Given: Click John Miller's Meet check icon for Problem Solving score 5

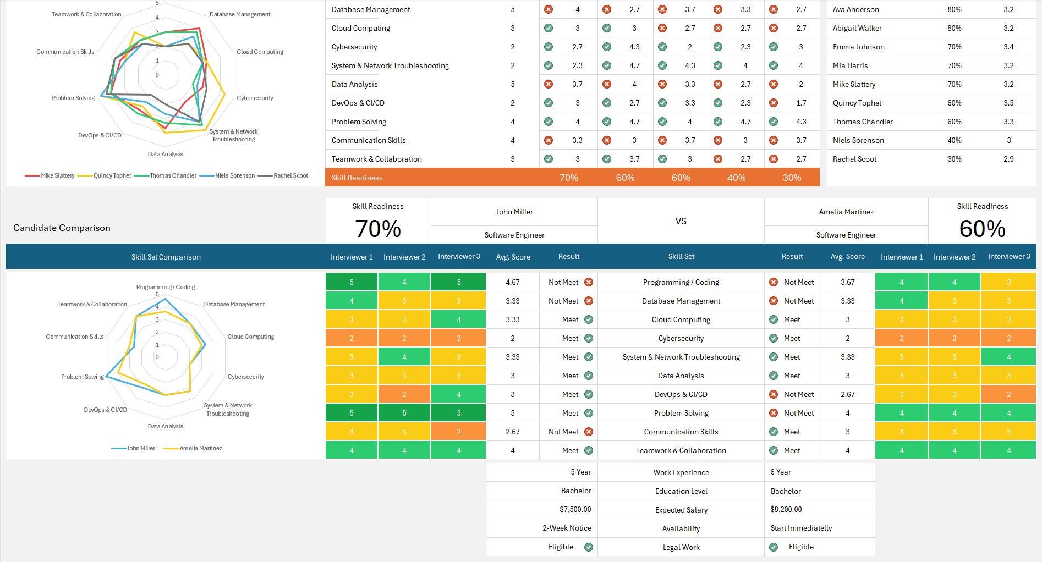Looking at the screenshot, I should coord(589,413).
